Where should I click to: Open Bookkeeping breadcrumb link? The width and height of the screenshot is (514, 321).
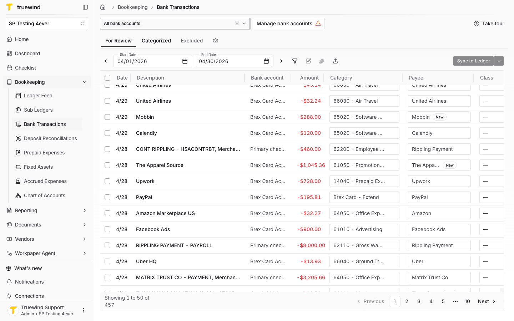tap(132, 7)
